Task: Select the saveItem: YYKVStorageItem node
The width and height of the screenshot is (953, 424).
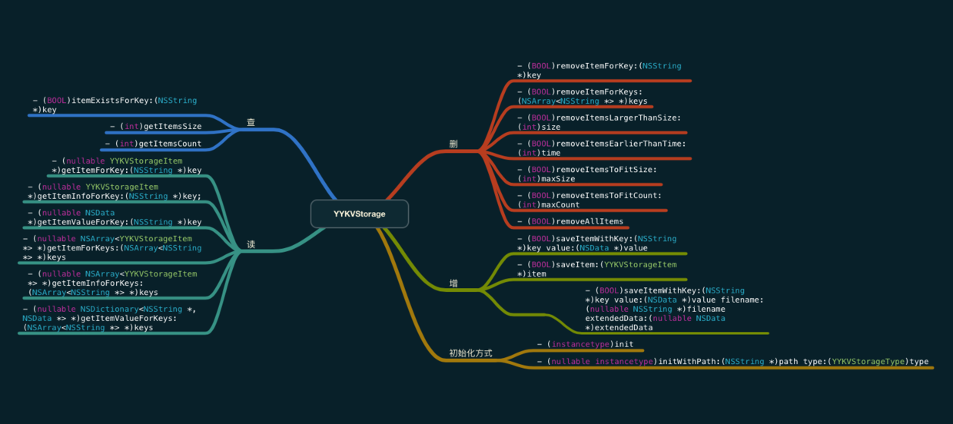Action: [x=597, y=269]
